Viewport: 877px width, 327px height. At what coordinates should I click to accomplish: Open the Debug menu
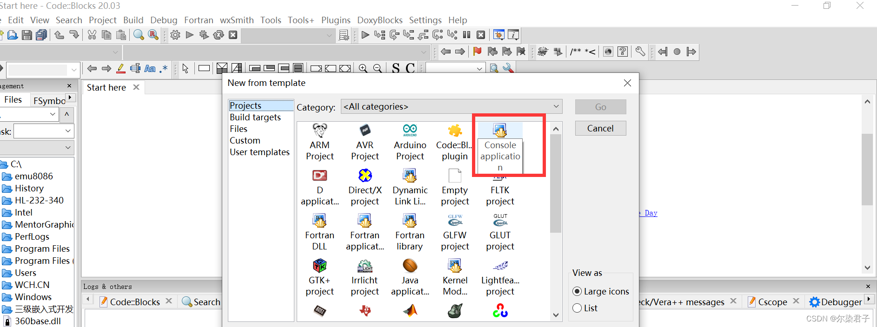click(164, 20)
